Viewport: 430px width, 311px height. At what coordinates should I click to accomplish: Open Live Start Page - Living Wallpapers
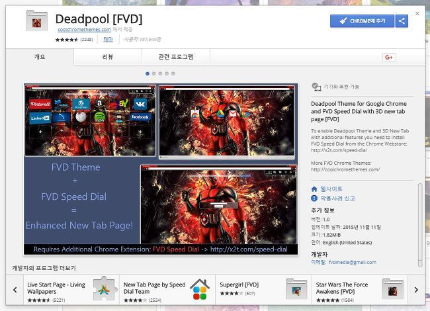(56, 288)
